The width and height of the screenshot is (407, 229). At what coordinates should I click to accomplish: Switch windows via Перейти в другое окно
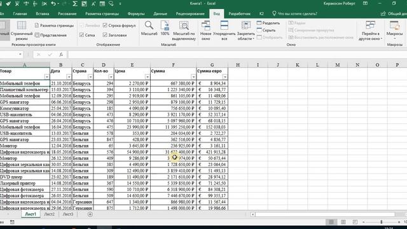point(370,31)
